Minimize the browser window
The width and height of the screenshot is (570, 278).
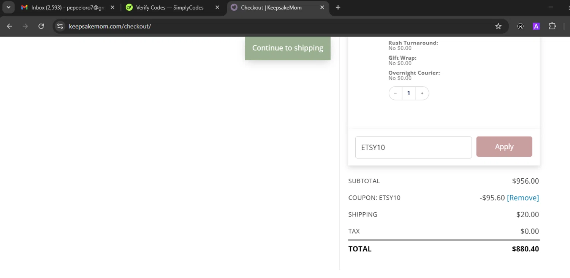tap(551, 7)
